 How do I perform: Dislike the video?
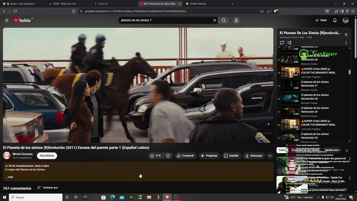tap(168, 156)
